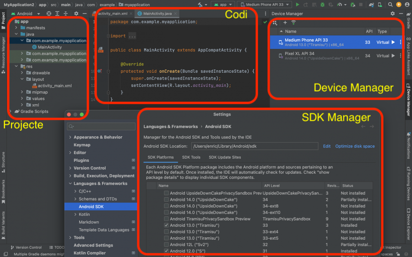412x257 pixels.
Task: Expand Build, Execution, Deployment settings group
Action: coord(70,176)
